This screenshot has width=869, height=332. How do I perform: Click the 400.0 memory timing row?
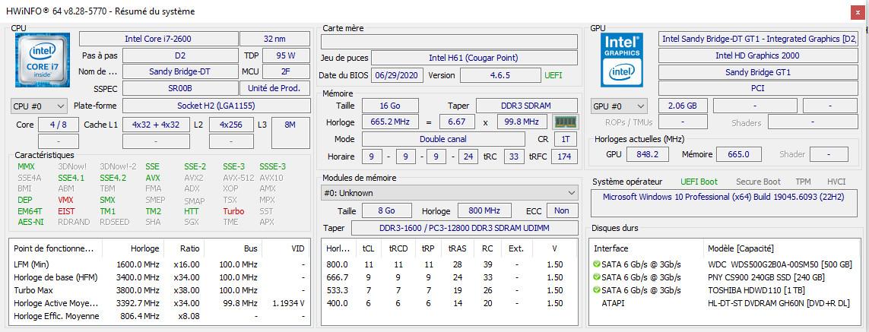[x=449, y=303]
